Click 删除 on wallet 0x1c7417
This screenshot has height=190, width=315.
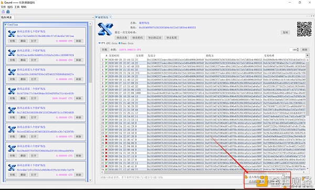[23, 41]
